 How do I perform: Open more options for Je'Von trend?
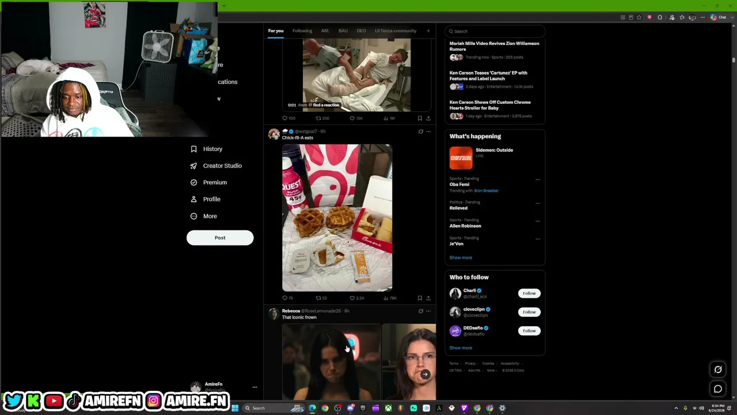[x=538, y=239]
